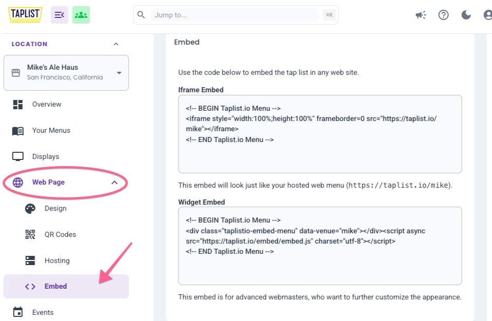492x321 pixels.
Task: Click the 'Use the code below' instruction text
Action: pyautogui.click(x=268, y=72)
